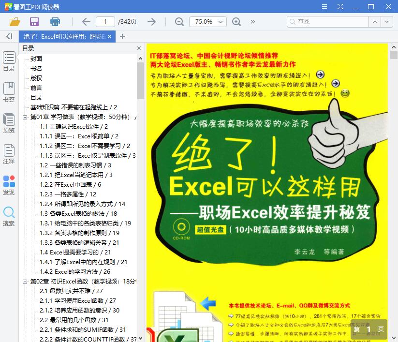Open 1.3 各类Excel表格的做法 entry
Screen dimensions: 398x342
78,214
